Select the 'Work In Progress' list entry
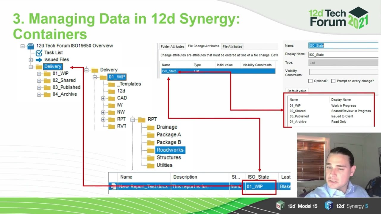Image resolution: width=381 pixels, height=214 pixels. click(343, 106)
